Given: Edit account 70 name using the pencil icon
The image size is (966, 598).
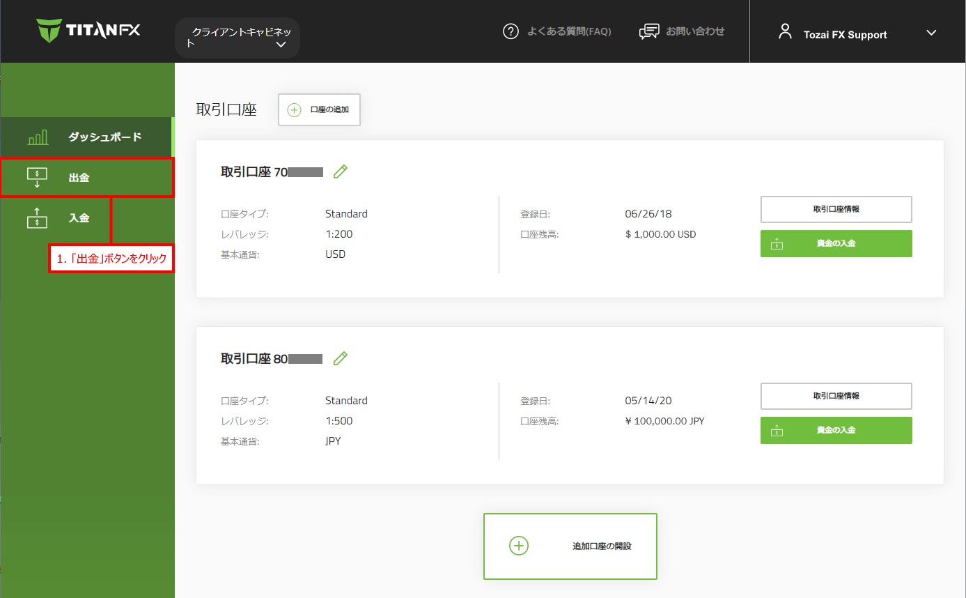Looking at the screenshot, I should pos(341,171).
